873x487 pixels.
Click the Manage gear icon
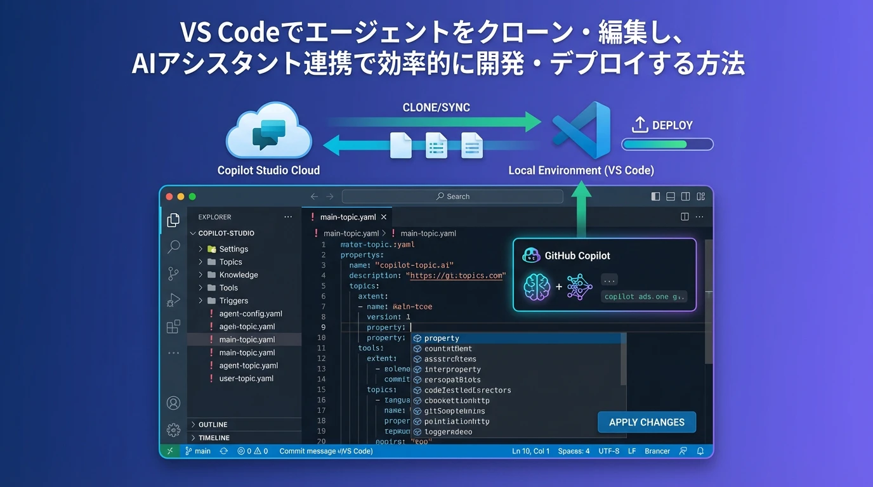pos(173,429)
